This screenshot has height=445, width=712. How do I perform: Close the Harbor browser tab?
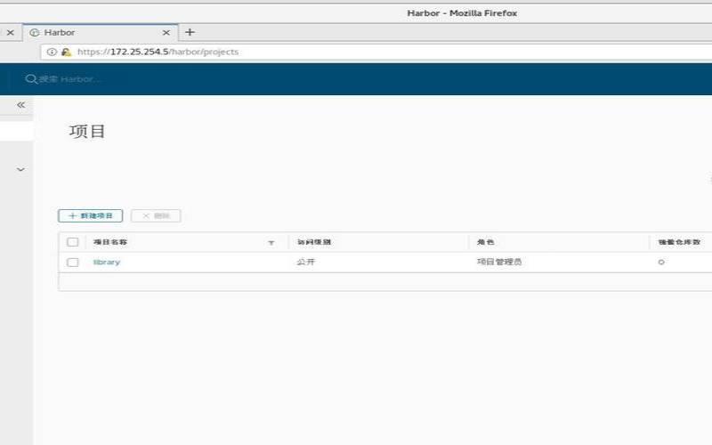(166, 33)
